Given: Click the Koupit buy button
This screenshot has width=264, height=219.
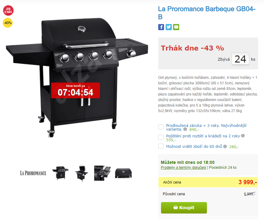Looking at the screenshot, I should pyautogui.click(x=184, y=208).
